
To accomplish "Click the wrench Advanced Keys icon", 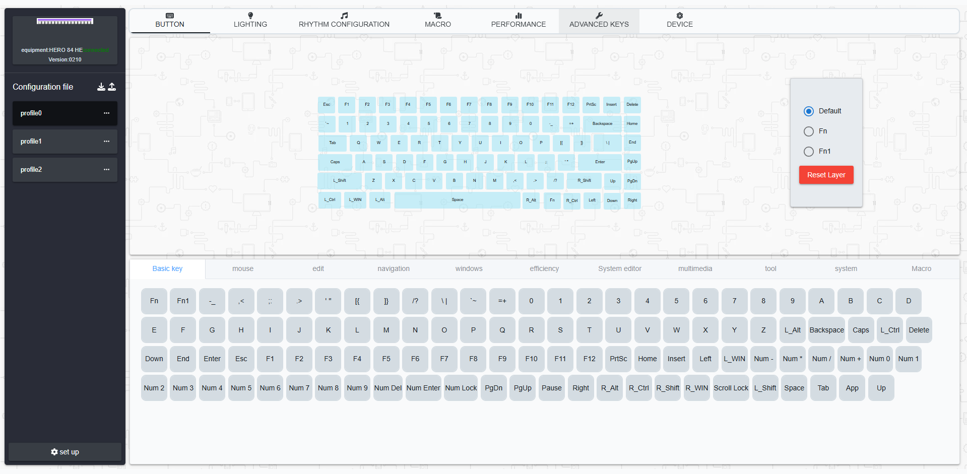I will 599,16.
